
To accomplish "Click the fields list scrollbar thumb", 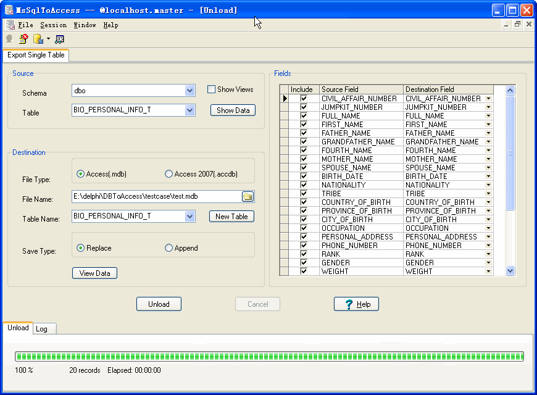I will [510, 152].
